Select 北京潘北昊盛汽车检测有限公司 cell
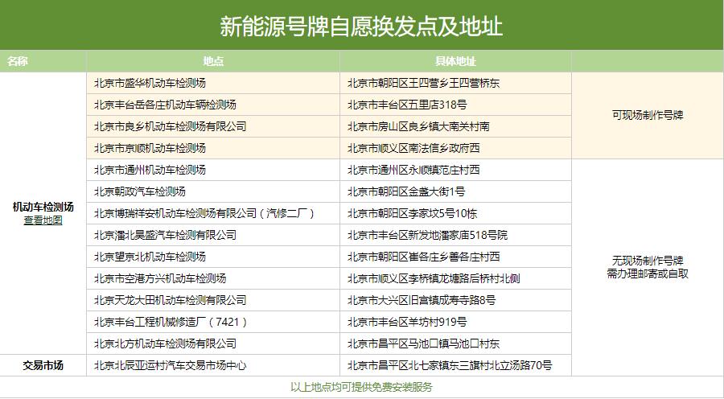 coord(213,235)
